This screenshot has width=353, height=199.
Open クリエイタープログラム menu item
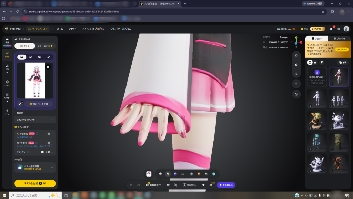(120, 29)
